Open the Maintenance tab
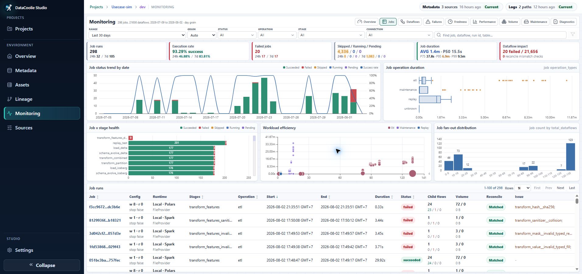Screen dimensions: 582x274 coord(535,22)
